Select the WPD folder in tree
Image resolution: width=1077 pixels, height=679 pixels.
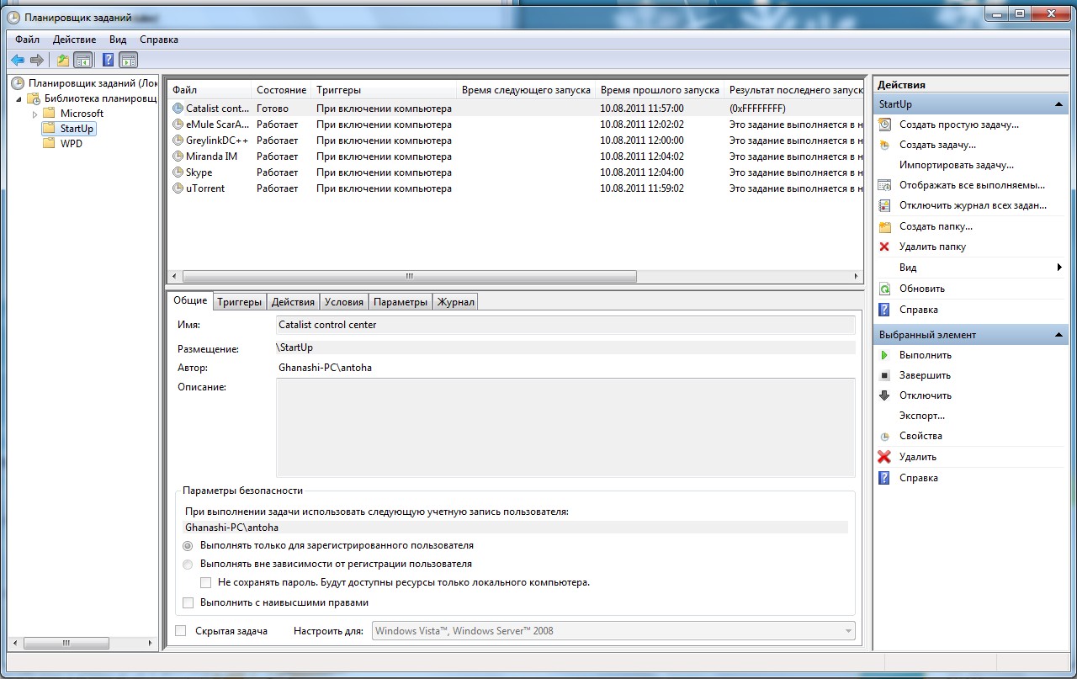(x=72, y=144)
